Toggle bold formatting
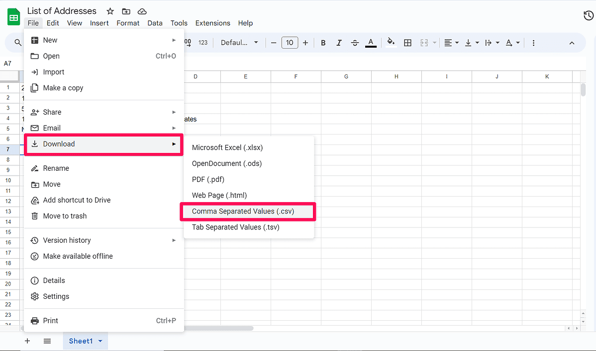 coord(323,43)
